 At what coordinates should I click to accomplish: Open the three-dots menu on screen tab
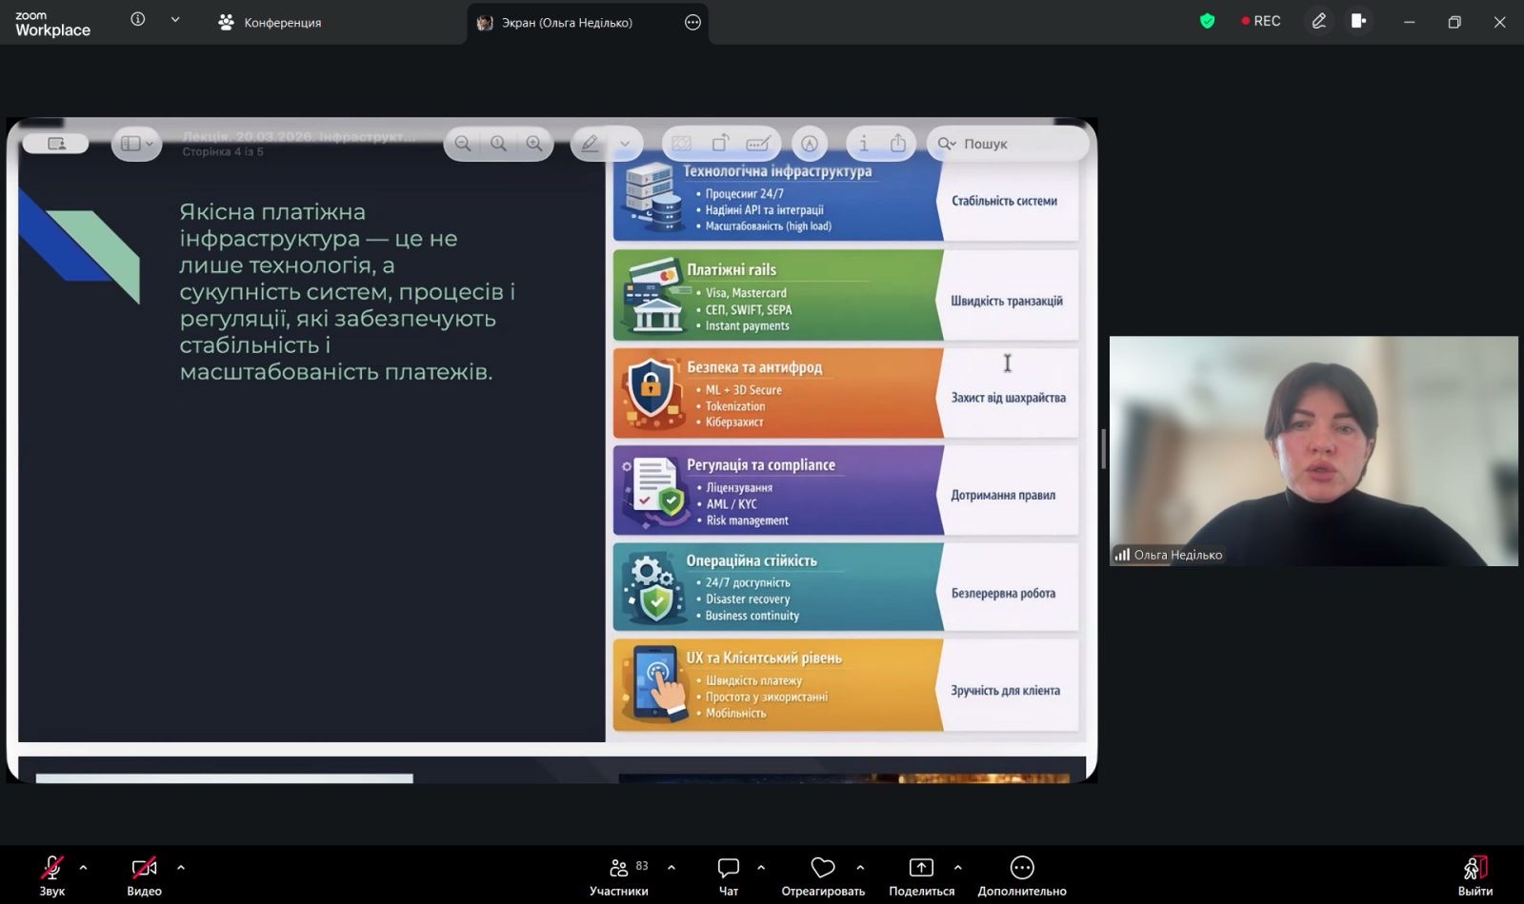[692, 22]
